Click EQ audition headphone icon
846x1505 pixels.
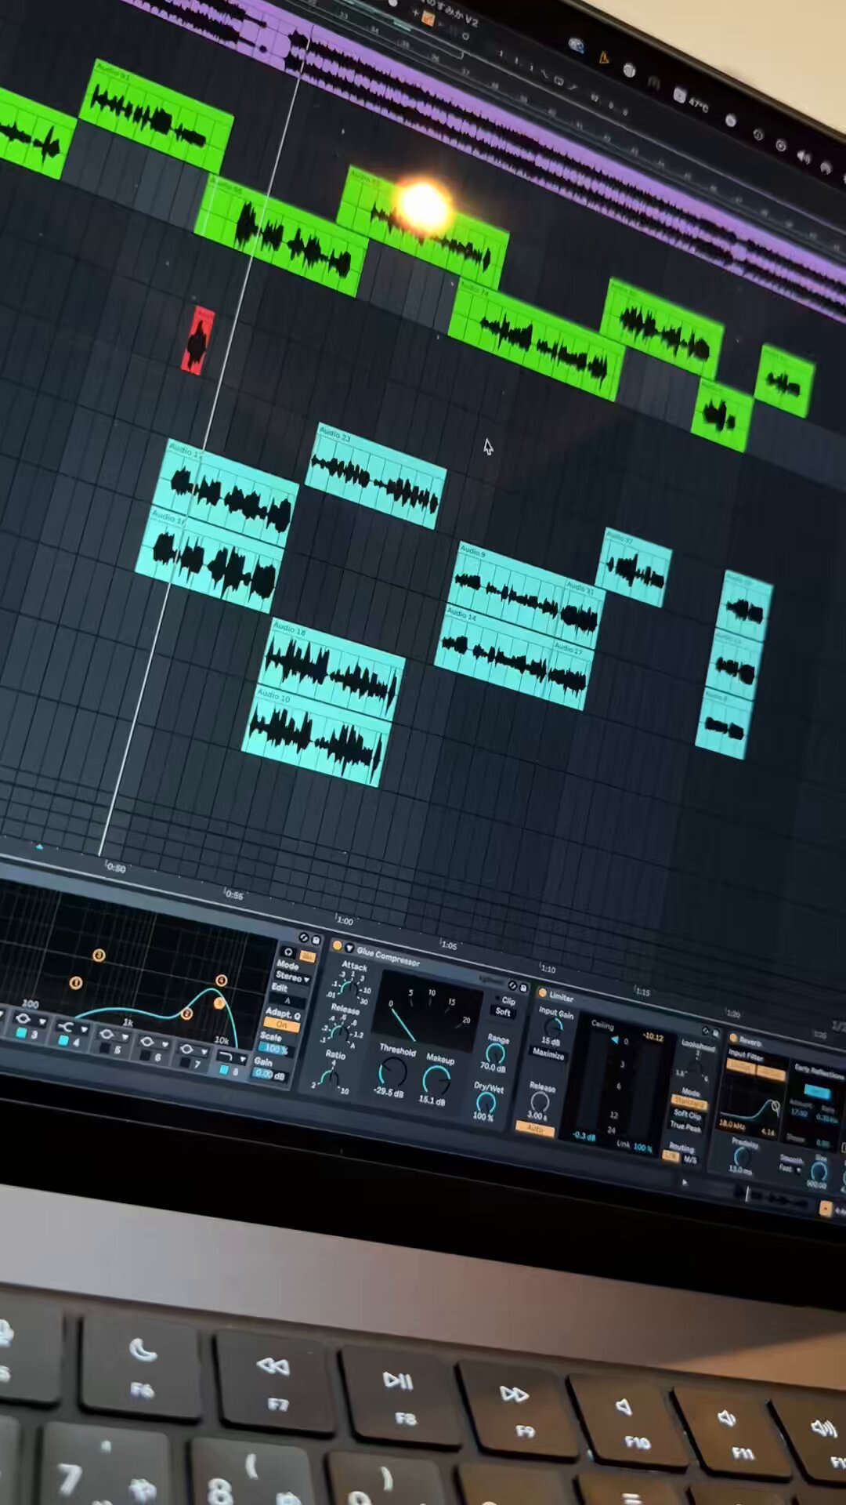(x=287, y=952)
